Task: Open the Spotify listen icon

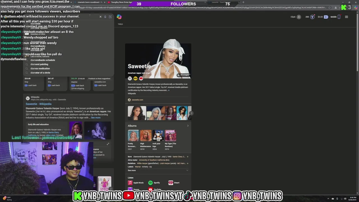Action: point(150,183)
